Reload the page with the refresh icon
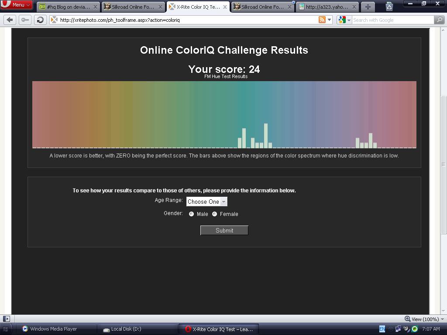 (40, 20)
